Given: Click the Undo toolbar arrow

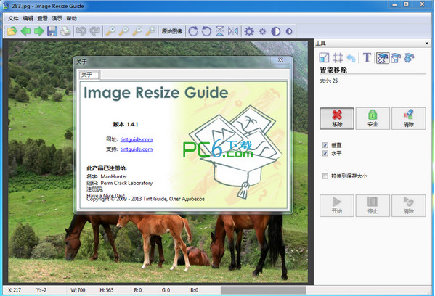Looking at the screenshot, I should [x=81, y=31].
